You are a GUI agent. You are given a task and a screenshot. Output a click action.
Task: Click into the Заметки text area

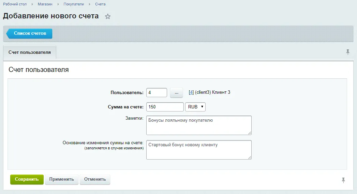coord(198,125)
